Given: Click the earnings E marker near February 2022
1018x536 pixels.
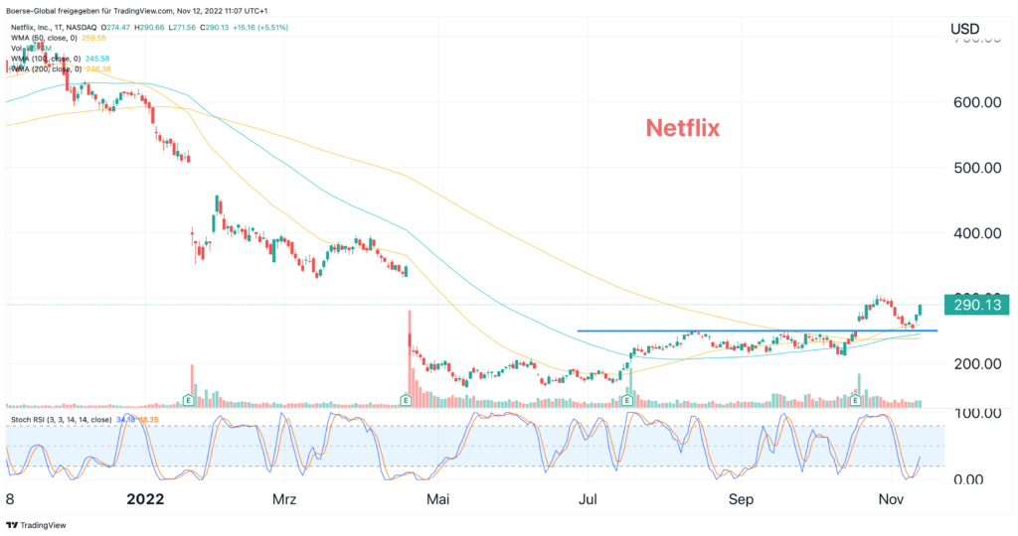Looking at the screenshot, I should point(189,401).
